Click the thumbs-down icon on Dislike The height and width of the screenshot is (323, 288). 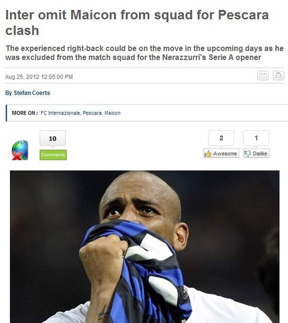(x=247, y=153)
